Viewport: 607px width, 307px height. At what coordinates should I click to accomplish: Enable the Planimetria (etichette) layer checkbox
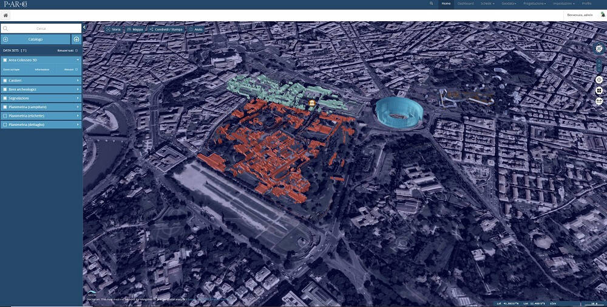click(5, 116)
